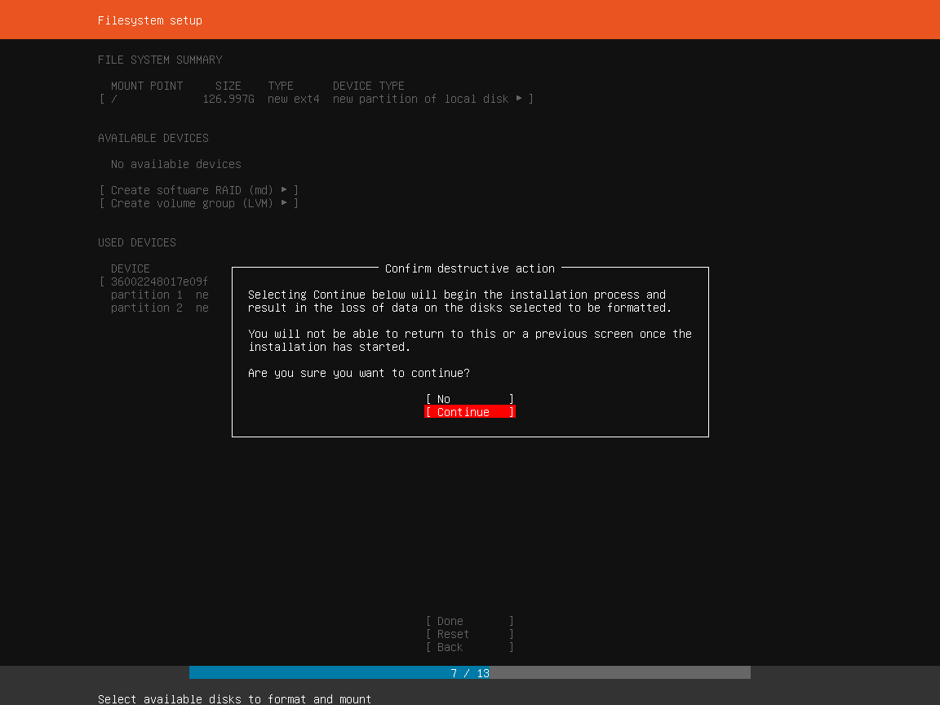Image resolution: width=940 pixels, height=705 pixels.
Task: Click 'Are you sure you want to continue?' text
Action: [358, 373]
